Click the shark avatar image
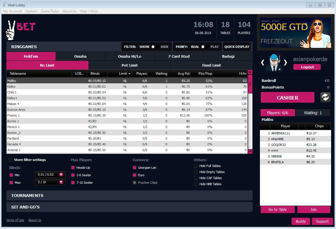 point(274,62)
